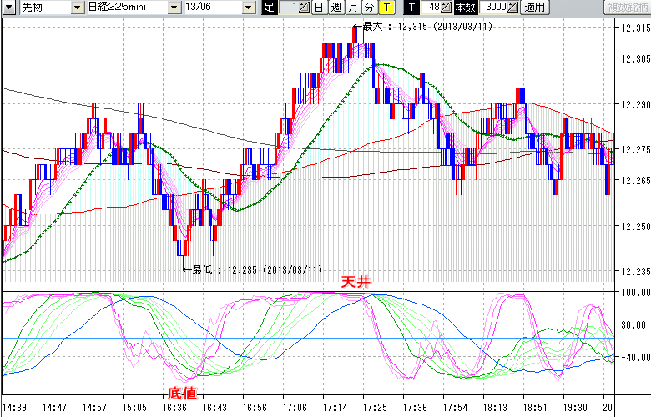This screenshot has height=417, width=651.
Task: Open the leftmost small dropdown arrow
Action: (x=8, y=8)
